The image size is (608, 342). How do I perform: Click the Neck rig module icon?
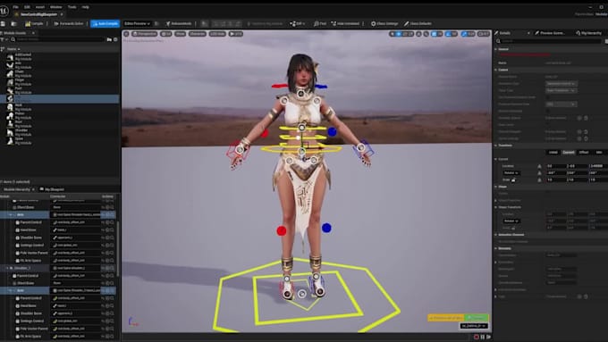pyautogui.click(x=10, y=107)
